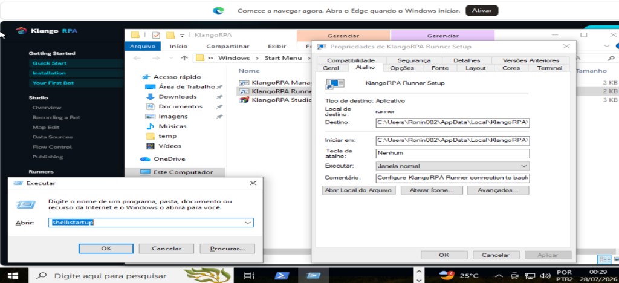Open the Segurança tab
The image size is (619, 283).
(x=413, y=60)
